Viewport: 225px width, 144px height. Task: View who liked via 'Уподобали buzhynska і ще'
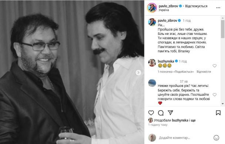point(175,120)
